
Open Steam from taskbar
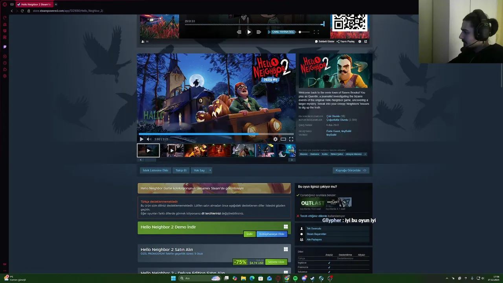click(312, 278)
